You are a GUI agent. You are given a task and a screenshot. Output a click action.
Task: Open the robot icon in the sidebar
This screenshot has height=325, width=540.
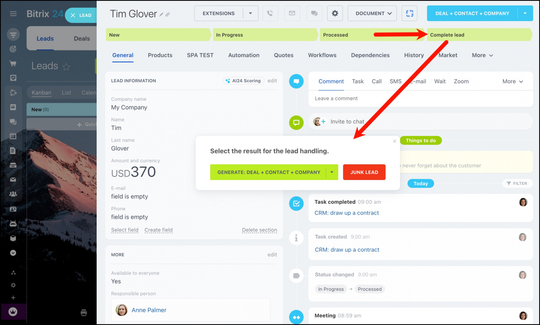click(13, 223)
